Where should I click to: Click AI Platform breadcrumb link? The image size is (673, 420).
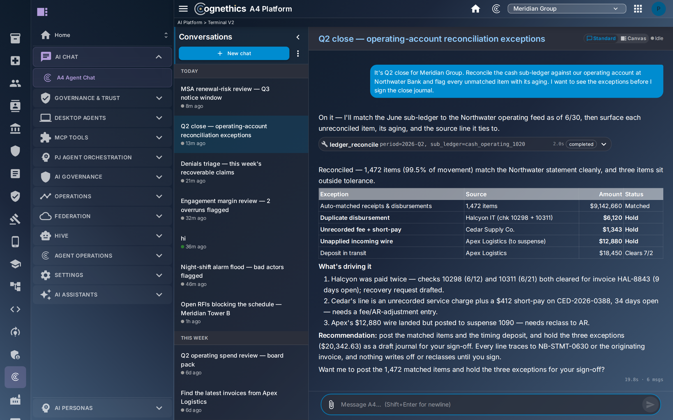[x=190, y=22]
